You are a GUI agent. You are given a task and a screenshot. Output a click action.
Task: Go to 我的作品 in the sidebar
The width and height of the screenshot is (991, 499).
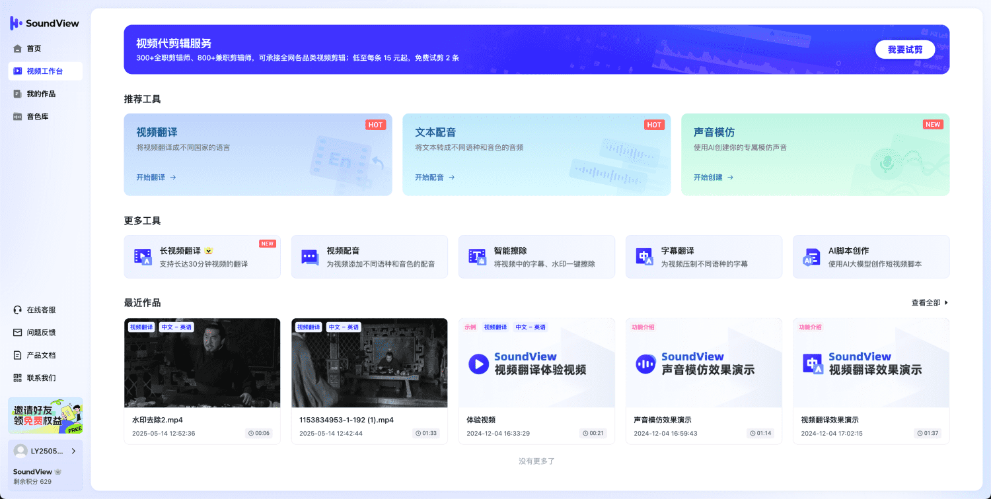[45, 94]
